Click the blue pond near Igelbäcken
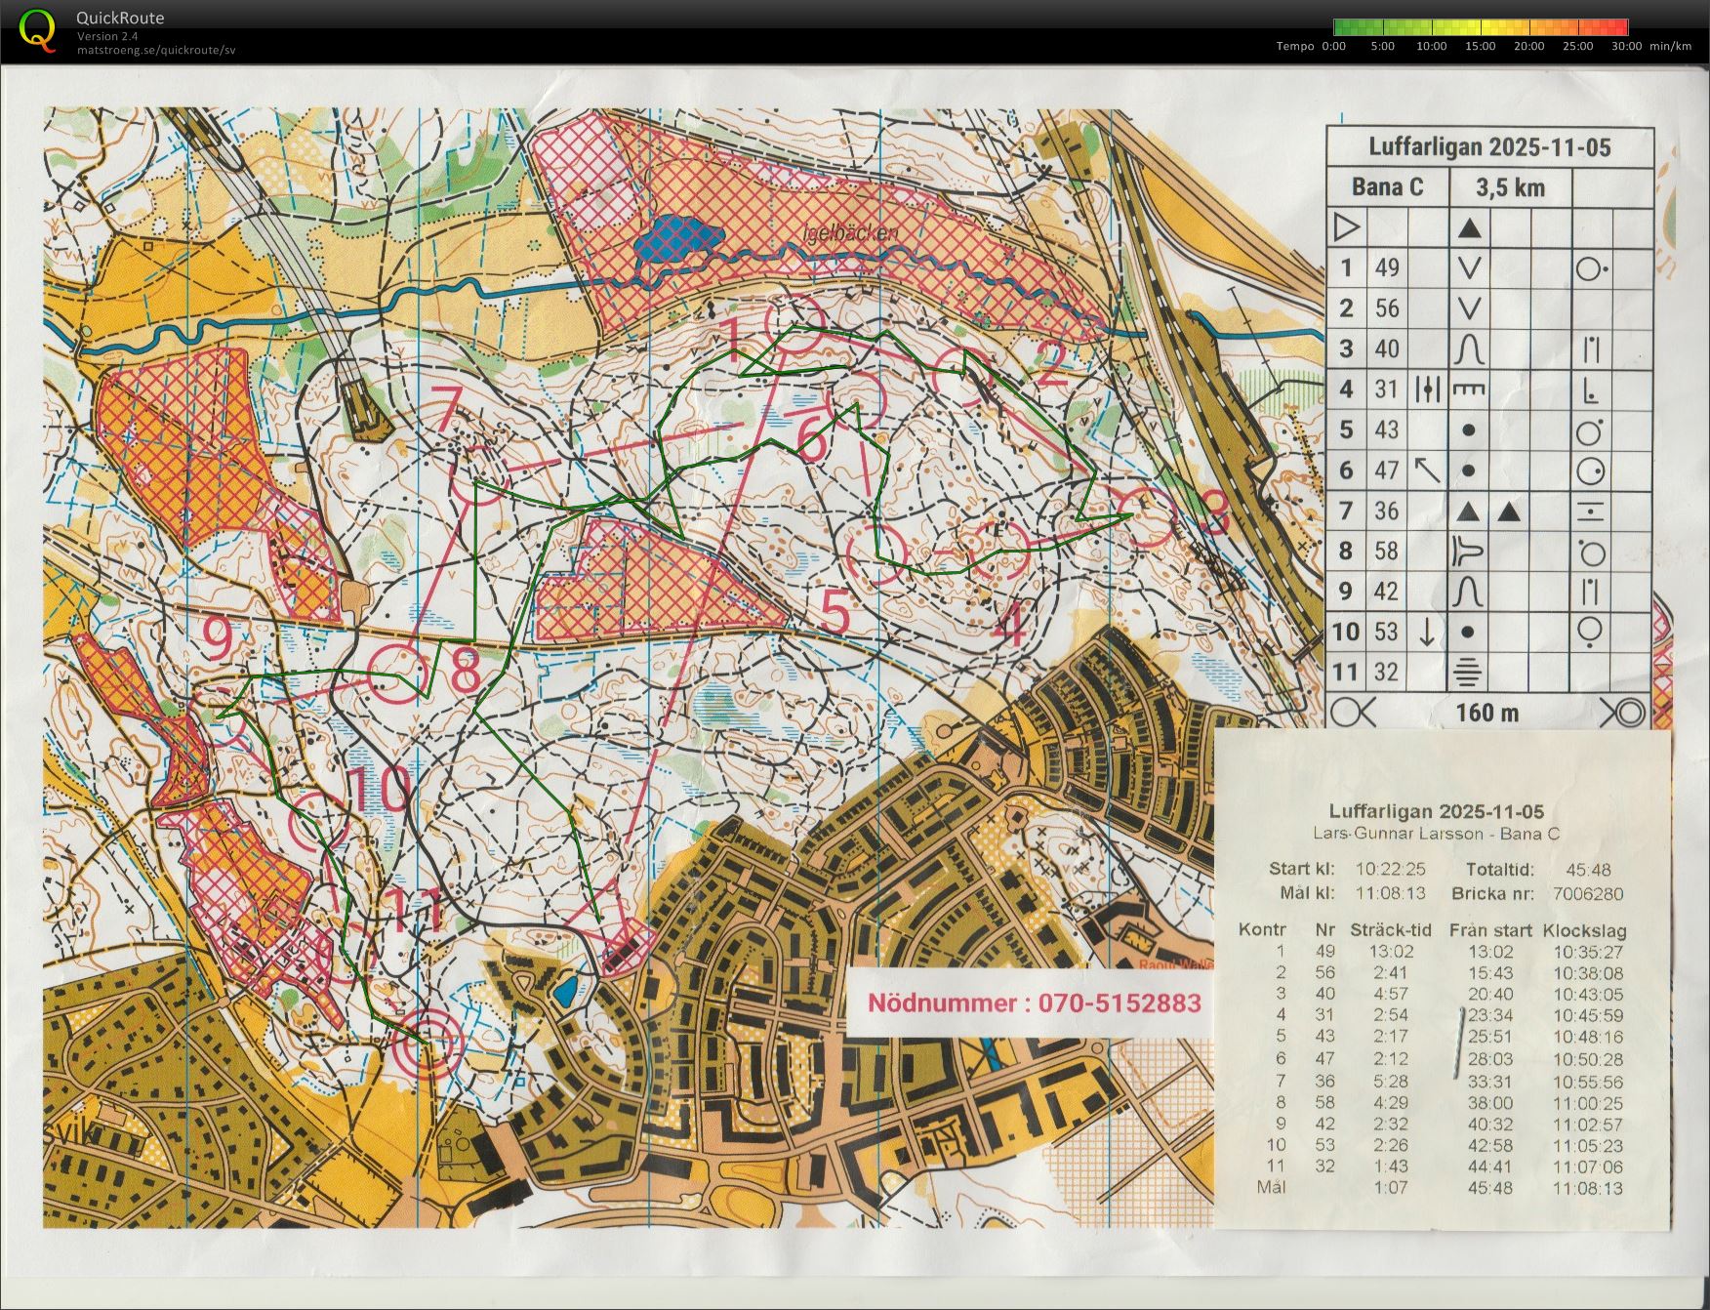This screenshot has height=1310, width=1710. [677, 240]
